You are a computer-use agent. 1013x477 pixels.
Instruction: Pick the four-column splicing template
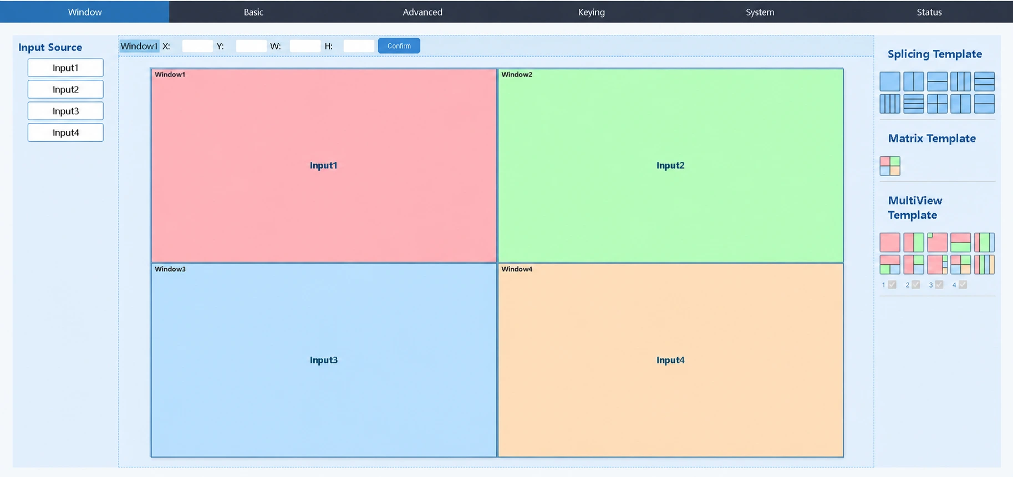pos(890,104)
